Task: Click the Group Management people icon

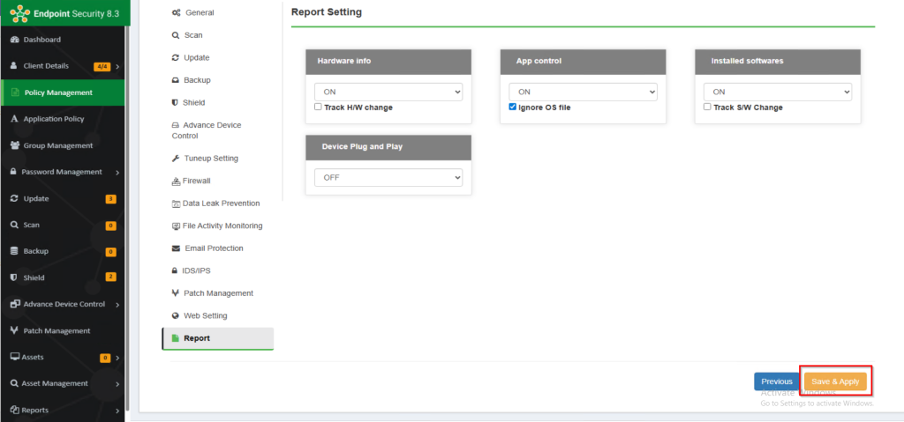Action: tap(14, 145)
